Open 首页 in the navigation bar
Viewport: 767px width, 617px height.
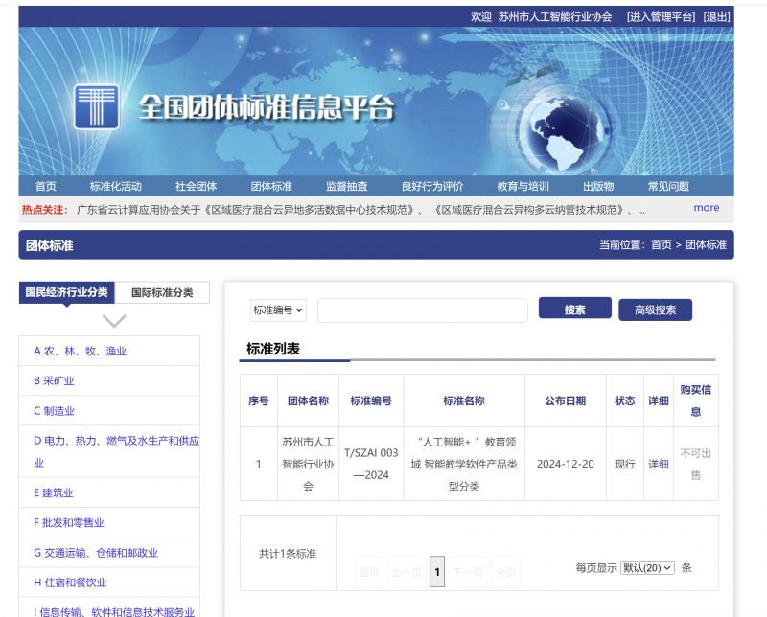coord(45,186)
